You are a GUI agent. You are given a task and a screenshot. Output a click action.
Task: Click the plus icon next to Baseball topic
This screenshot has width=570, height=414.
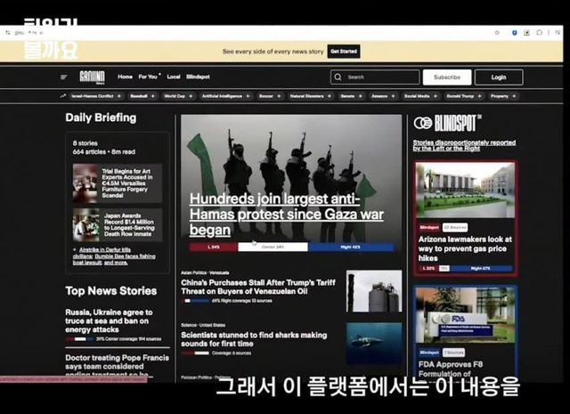tap(153, 95)
